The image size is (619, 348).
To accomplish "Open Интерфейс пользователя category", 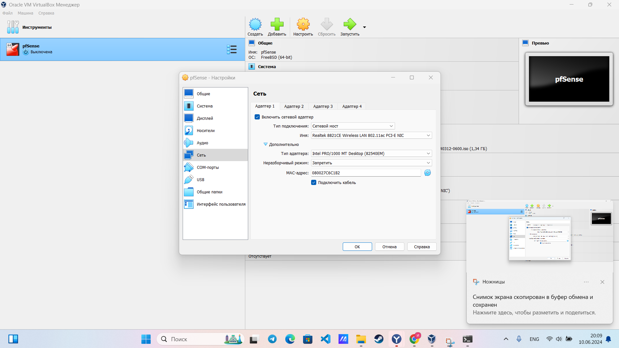I will pyautogui.click(x=215, y=204).
